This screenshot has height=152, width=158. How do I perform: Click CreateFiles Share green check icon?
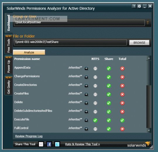click(109, 94)
